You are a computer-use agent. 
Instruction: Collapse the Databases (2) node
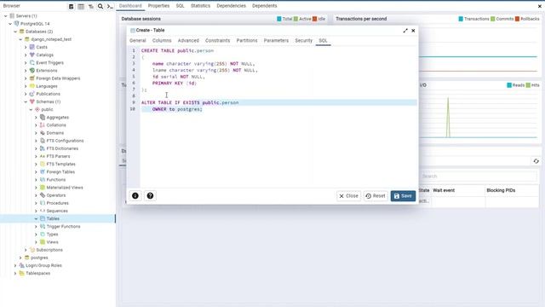pyautogui.click(x=15, y=32)
